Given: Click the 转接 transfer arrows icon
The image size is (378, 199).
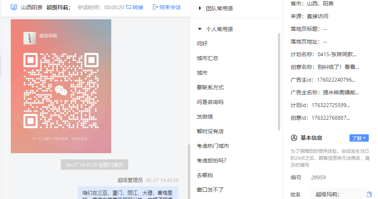Looking at the screenshot, I should coord(129,7).
